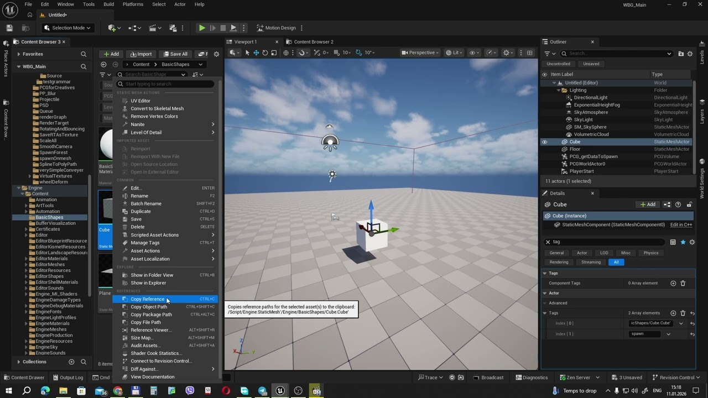Open the Content Drawer
This screenshot has height=398, width=708.
pos(24,378)
